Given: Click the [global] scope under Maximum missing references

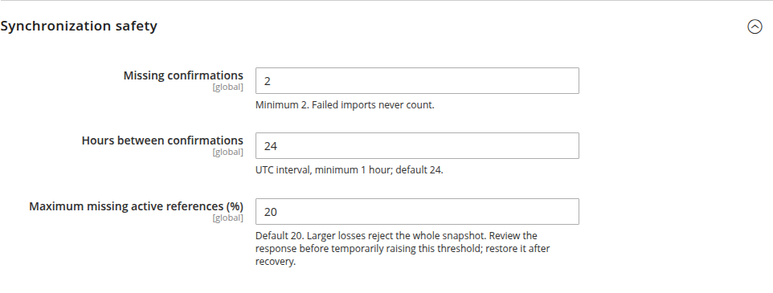Looking at the screenshot, I should (x=227, y=218).
